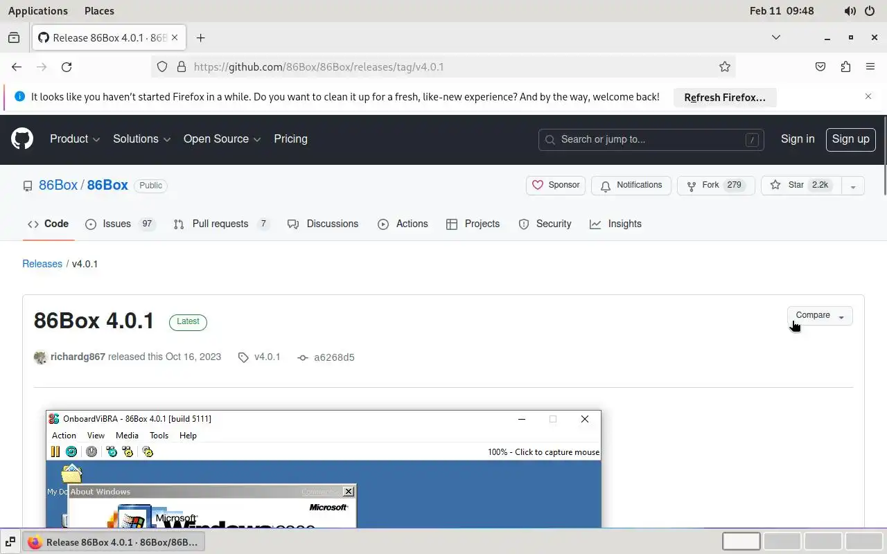Open the Insights tab
Viewport: 887px width, 554px height.
click(615, 224)
